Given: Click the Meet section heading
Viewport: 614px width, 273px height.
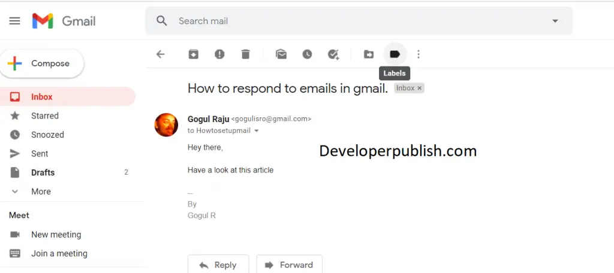Looking at the screenshot, I should (19, 215).
